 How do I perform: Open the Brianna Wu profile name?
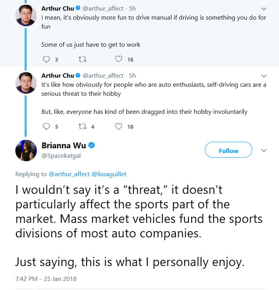(64, 146)
